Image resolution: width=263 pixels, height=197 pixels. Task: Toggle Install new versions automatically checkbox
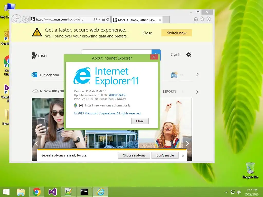[x=81, y=105]
